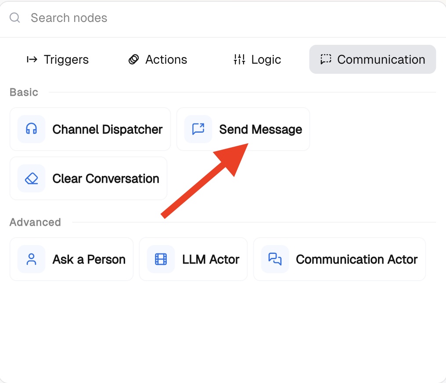Click the sliders icon beside Logic
The height and width of the screenshot is (383, 446).
tap(239, 59)
